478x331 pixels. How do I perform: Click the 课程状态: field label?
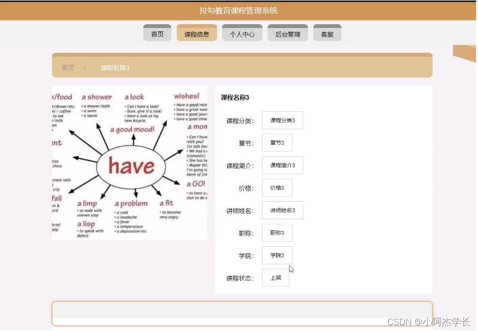[x=240, y=278]
